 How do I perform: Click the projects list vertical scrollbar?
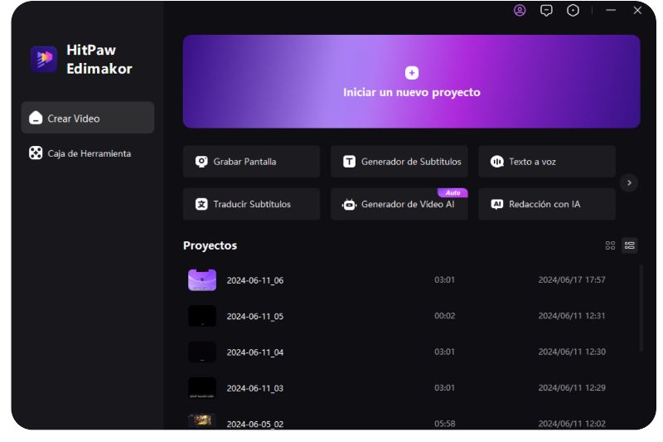(x=641, y=308)
